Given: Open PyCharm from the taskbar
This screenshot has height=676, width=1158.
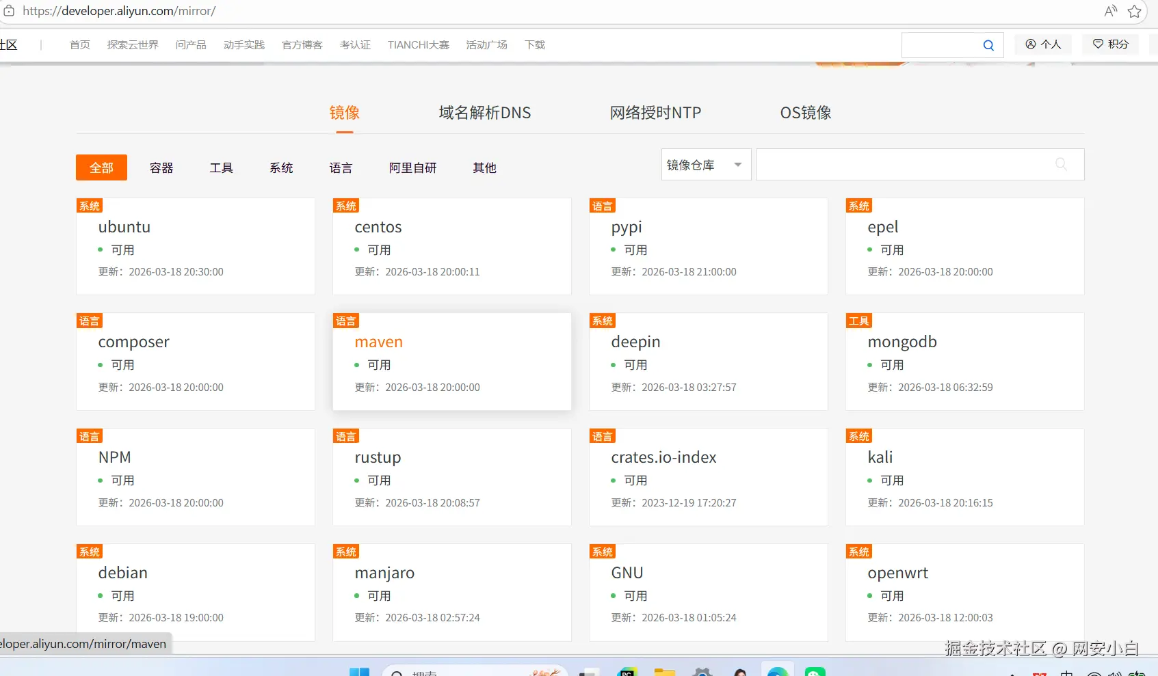Looking at the screenshot, I should click(x=627, y=673).
